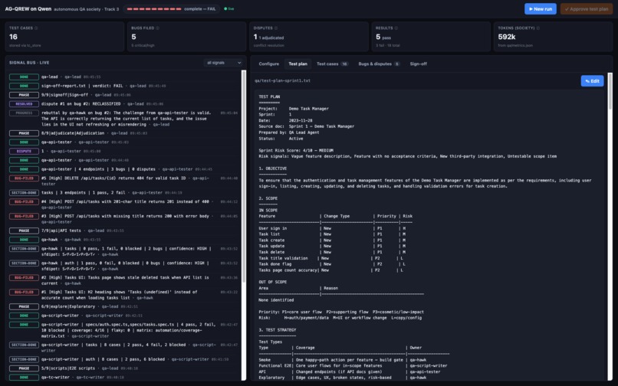The width and height of the screenshot is (618, 386).
Task: Click the green live status indicator
Action: pos(229,8)
